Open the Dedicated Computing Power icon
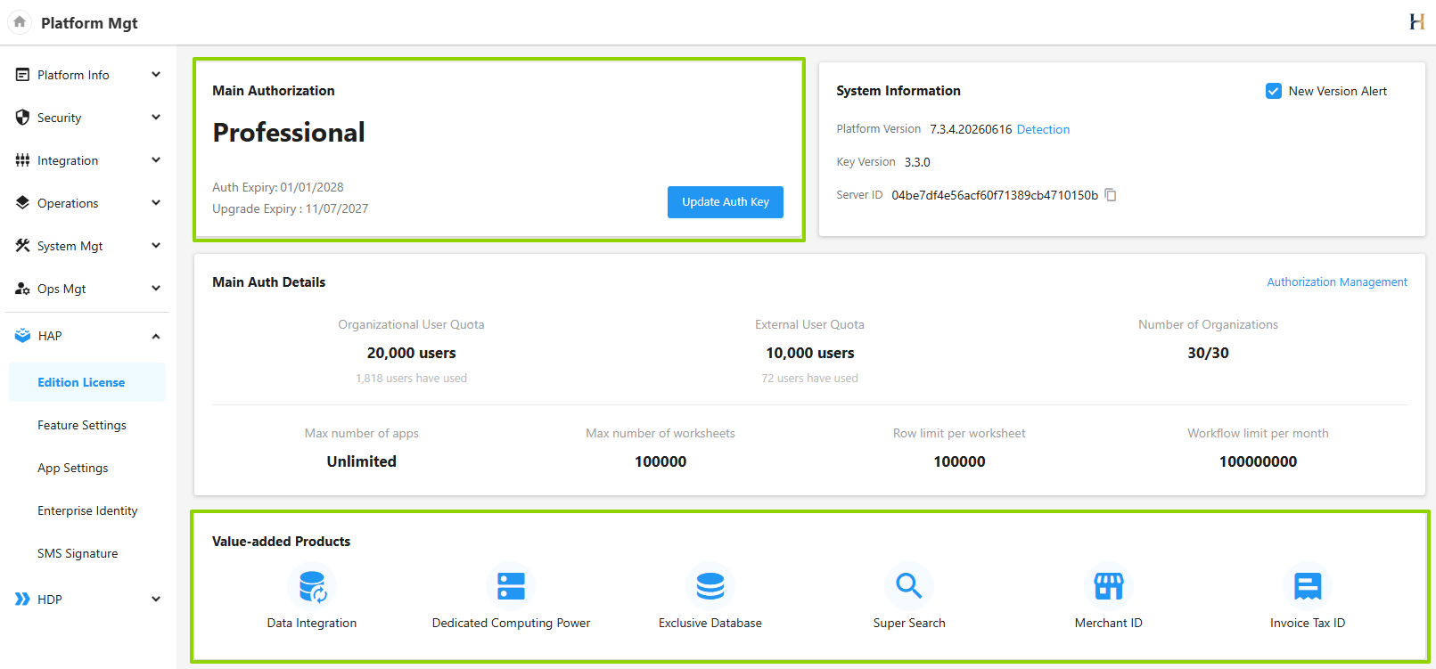The image size is (1436, 669). coord(511,586)
